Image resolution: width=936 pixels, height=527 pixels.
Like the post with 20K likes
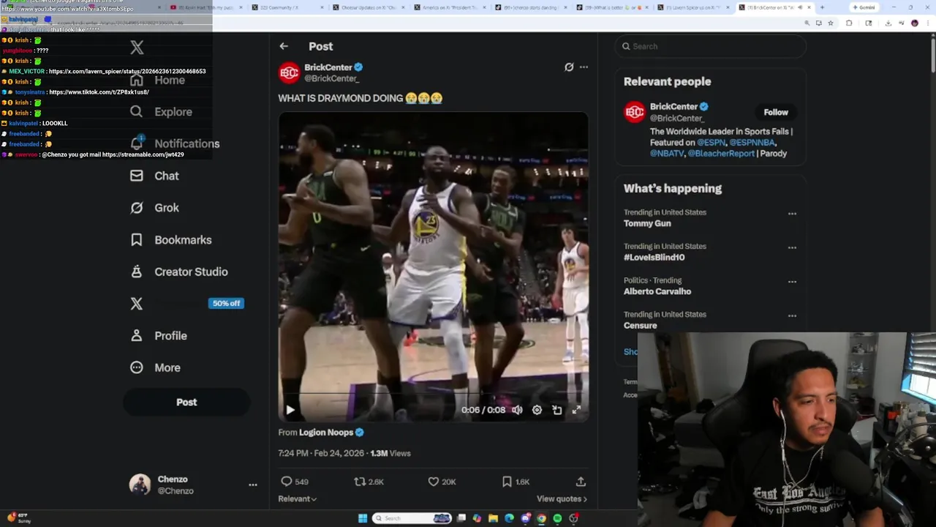(x=434, y=482)
